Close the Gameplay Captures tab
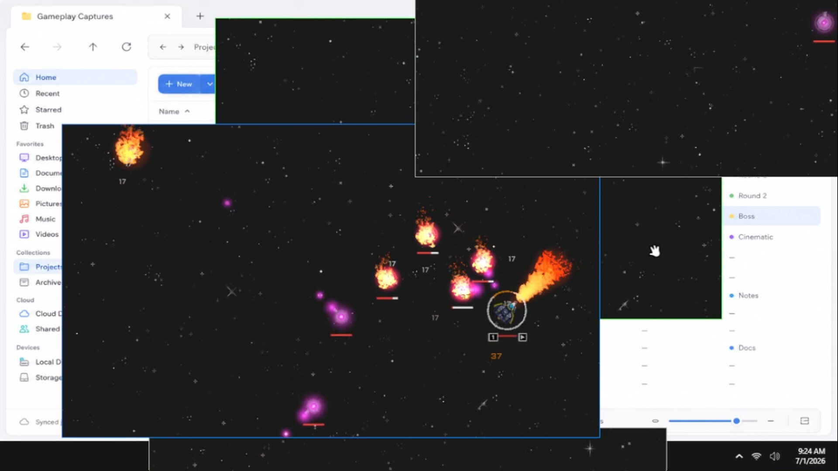838x471 pixels. 167,16
